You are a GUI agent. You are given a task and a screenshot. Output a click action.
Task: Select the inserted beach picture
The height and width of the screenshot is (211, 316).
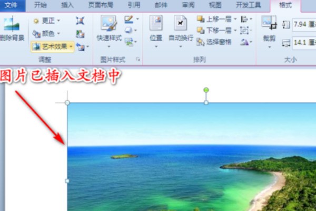click(x=192, y=157)
